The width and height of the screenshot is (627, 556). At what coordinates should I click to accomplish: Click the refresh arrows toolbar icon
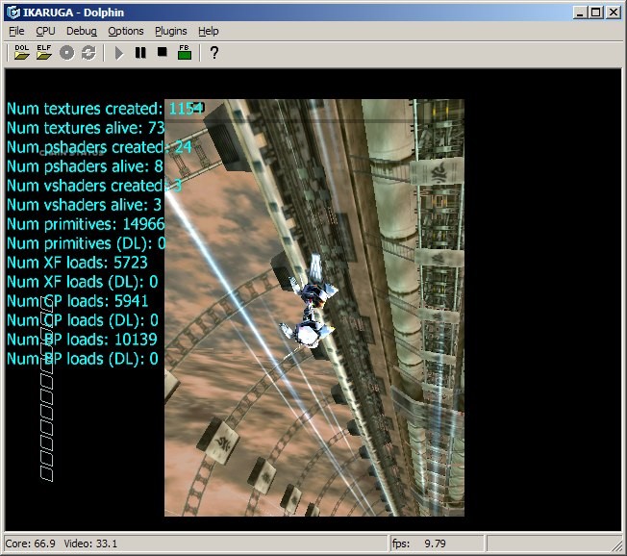88,53
